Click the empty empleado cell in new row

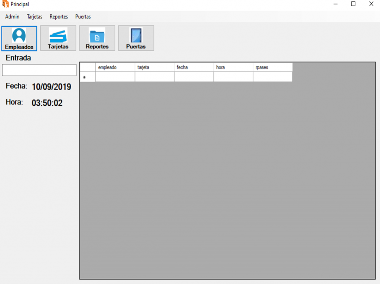pos(115,77)
